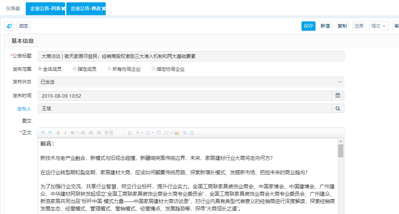This screenshot has height=214, width=399.
Task: Open calendar picker for 发布时间
Action: click(338, 95)
